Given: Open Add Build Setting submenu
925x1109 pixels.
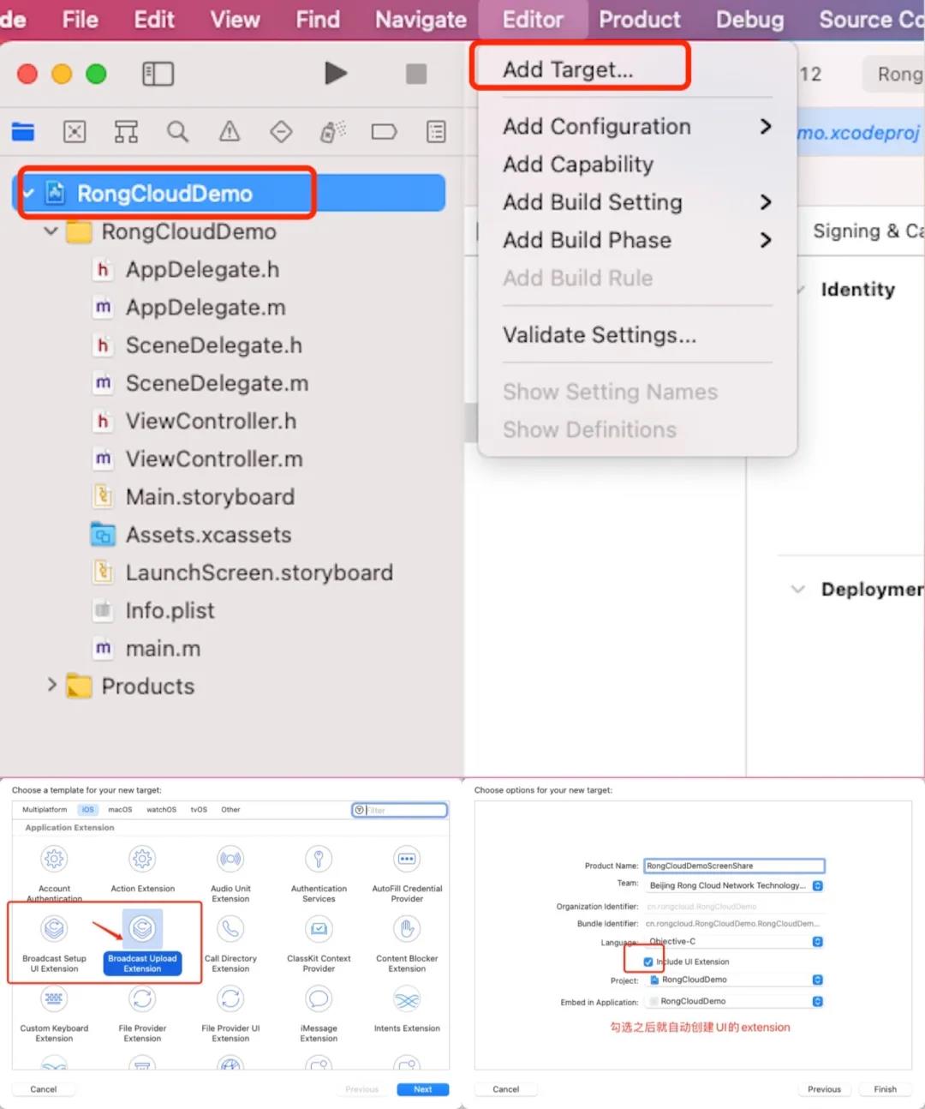Looking at the screenshot, I should (637, 202).
